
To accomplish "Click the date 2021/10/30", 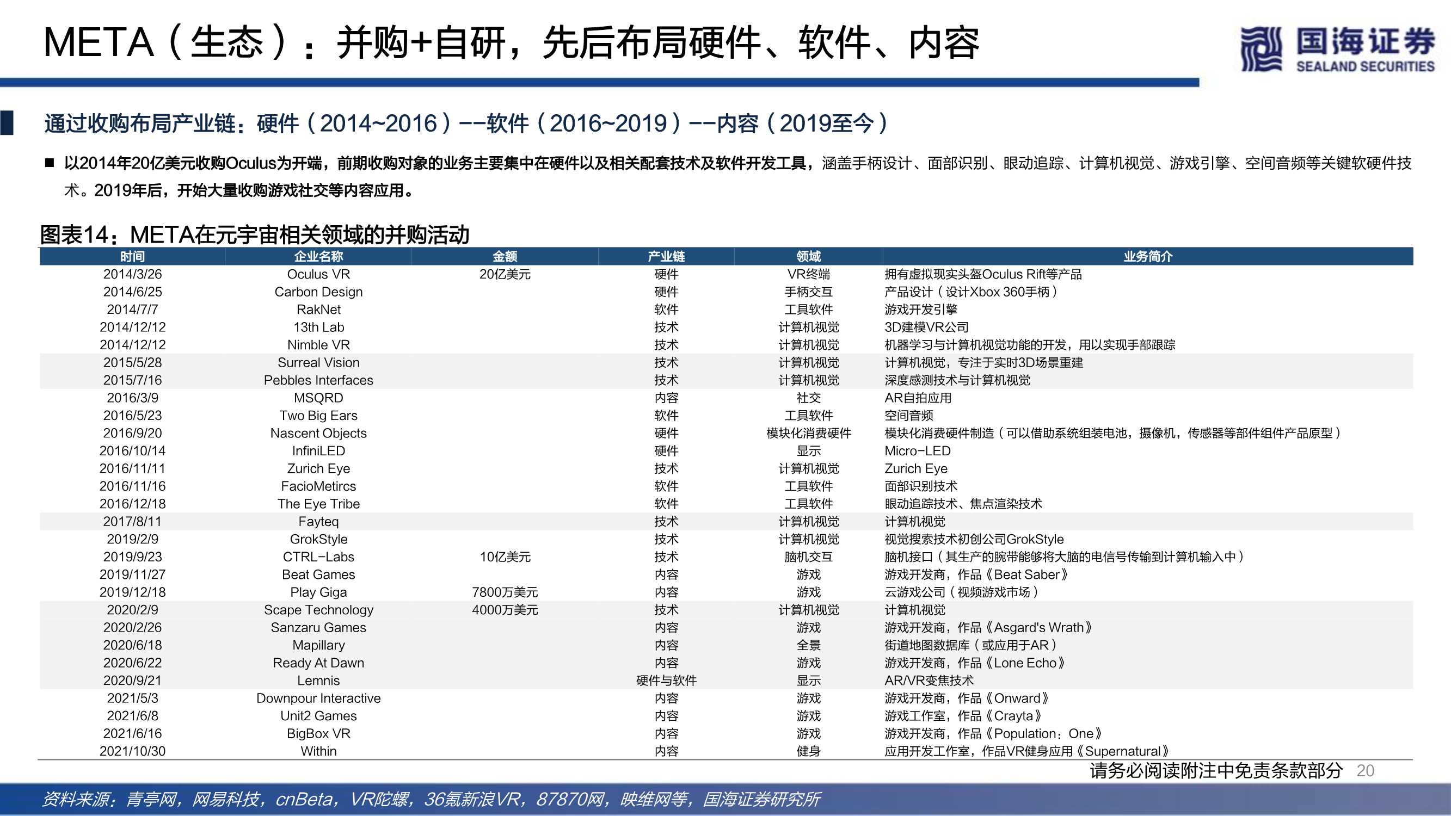I will (x=132, y=751).
